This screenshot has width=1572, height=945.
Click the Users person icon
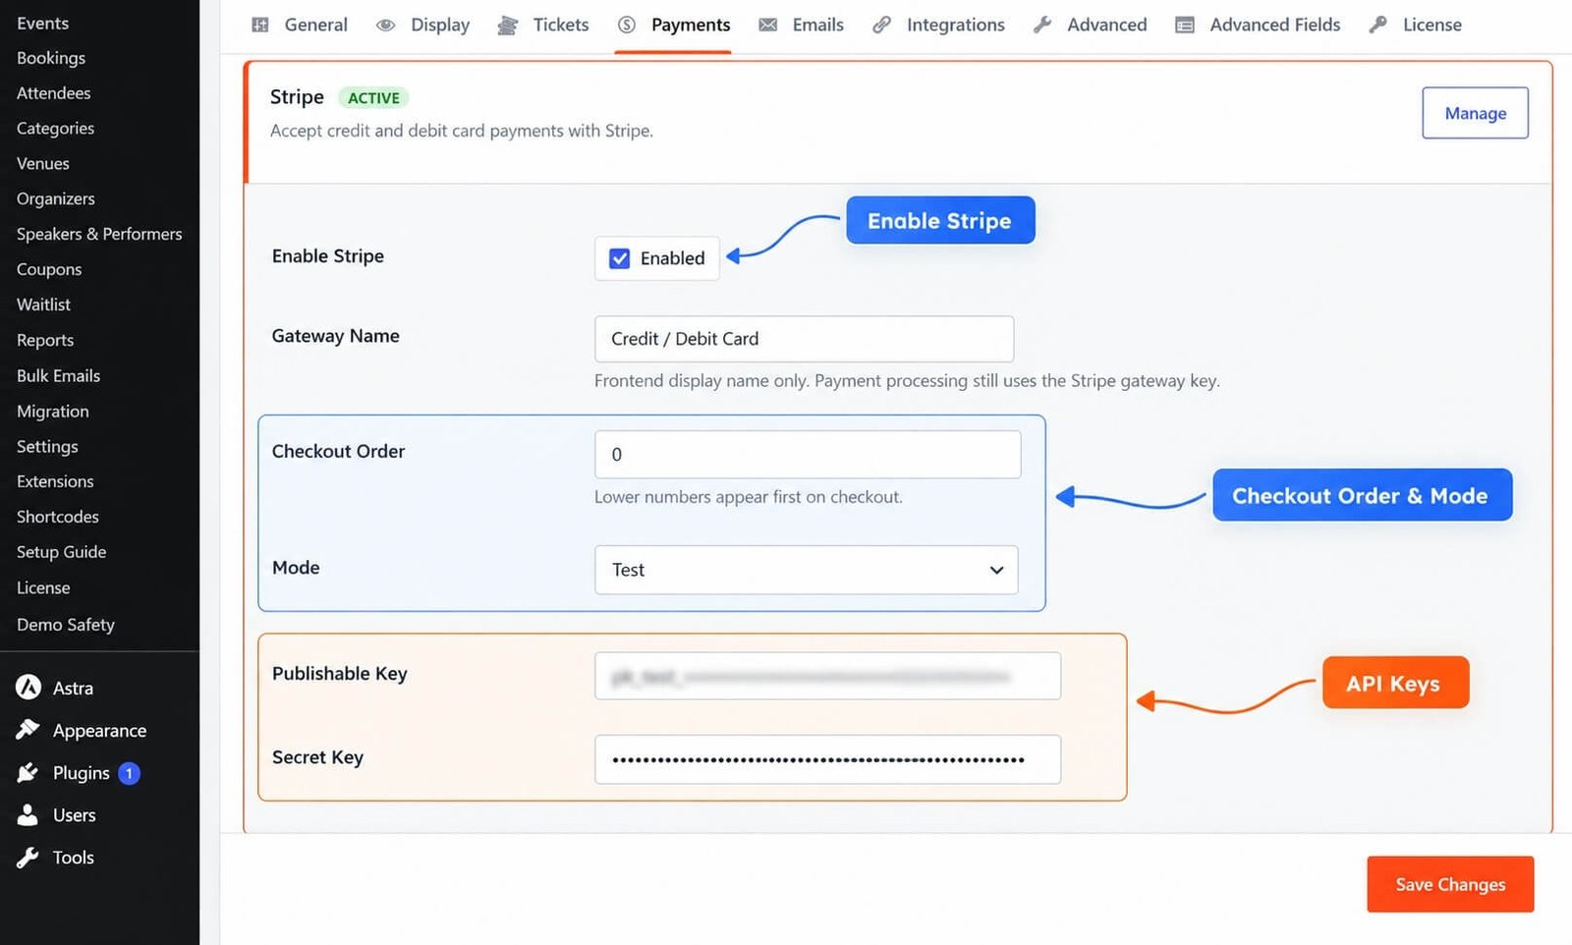pyautogui.click(x=28, y=815)
